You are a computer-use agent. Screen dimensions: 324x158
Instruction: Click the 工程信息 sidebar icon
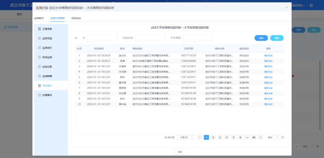[39, 29]
